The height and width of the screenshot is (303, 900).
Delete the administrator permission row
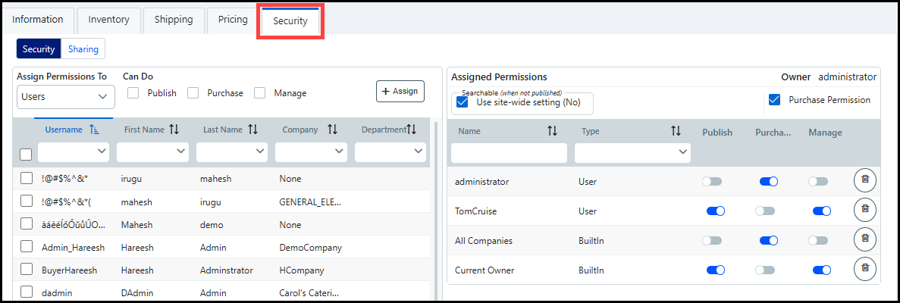pyautogui.click(x=864, y=181)
